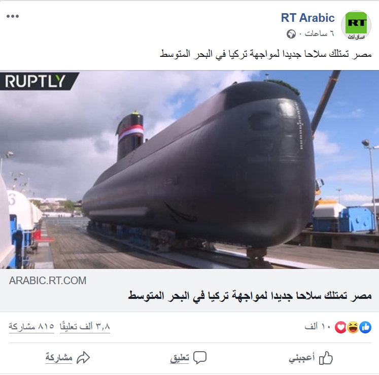Open the post timestamp ٦ ساعات
The height and width of the screenshot is (375, 379).
(319, 33)
